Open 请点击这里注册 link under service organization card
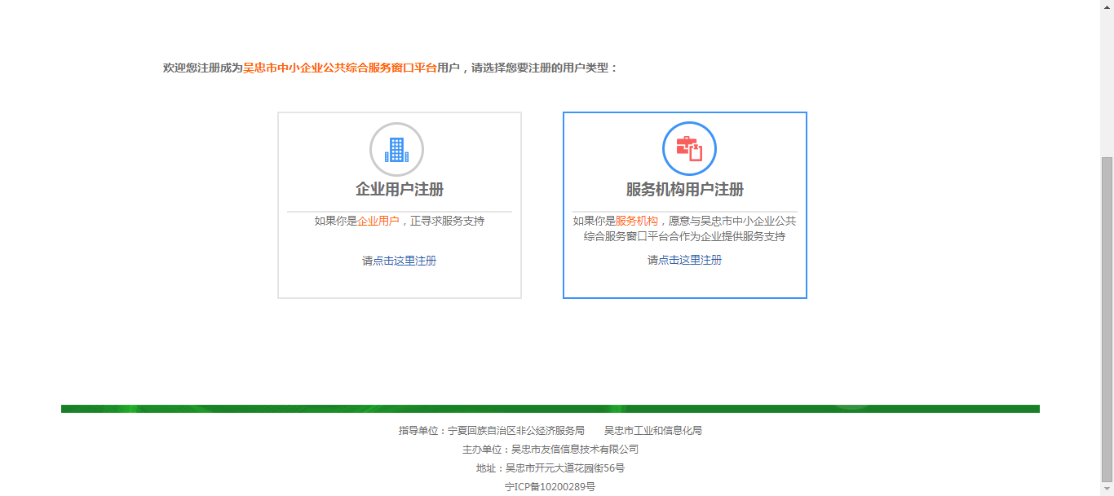This screenshot has width=1114, height=496. click(x=685, y=260)
